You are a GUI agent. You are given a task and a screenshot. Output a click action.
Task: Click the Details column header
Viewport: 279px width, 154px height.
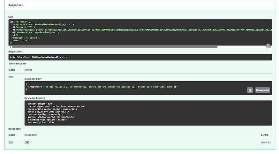pyautogui.click(x=28, y=70)
